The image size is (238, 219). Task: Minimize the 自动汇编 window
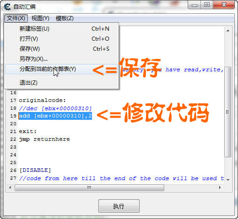(x=195, y=5)
